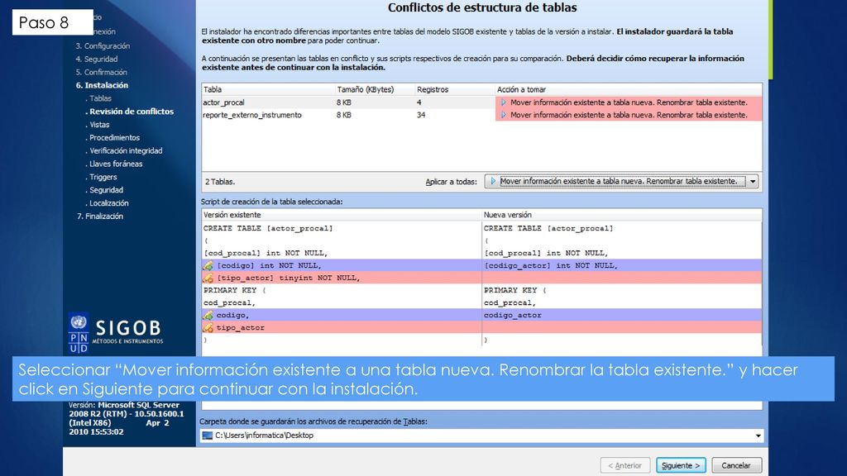Click the icon beside 'codigo,' primary key line

(x=208, y=315)
